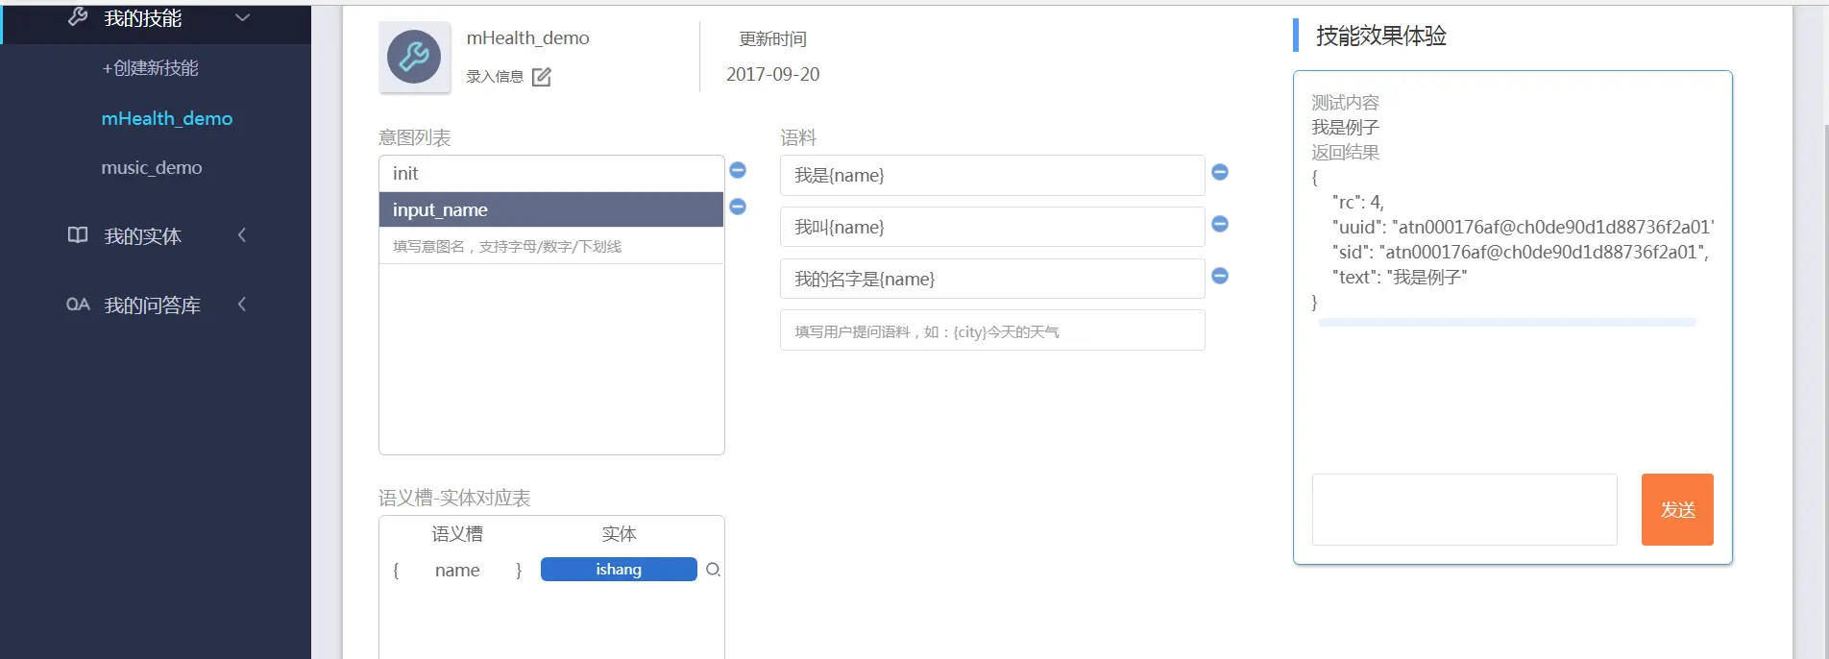Select the input_name intent
Image resolution: width=1829 pixels, height=659 pixels.
pyautogui.click(x=551, y=209)
